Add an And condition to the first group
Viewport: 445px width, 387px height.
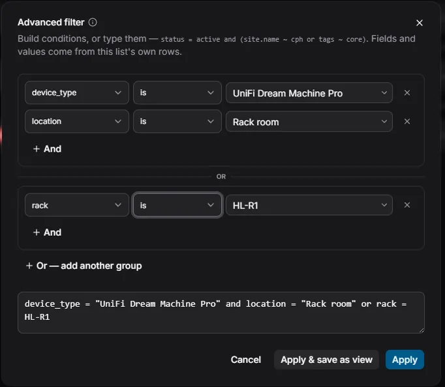coord(47,149)
